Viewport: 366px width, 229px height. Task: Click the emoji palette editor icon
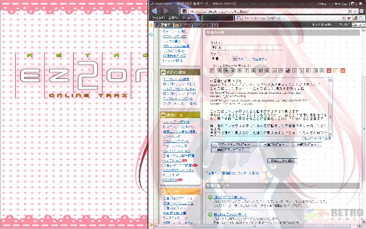(212, 70)
